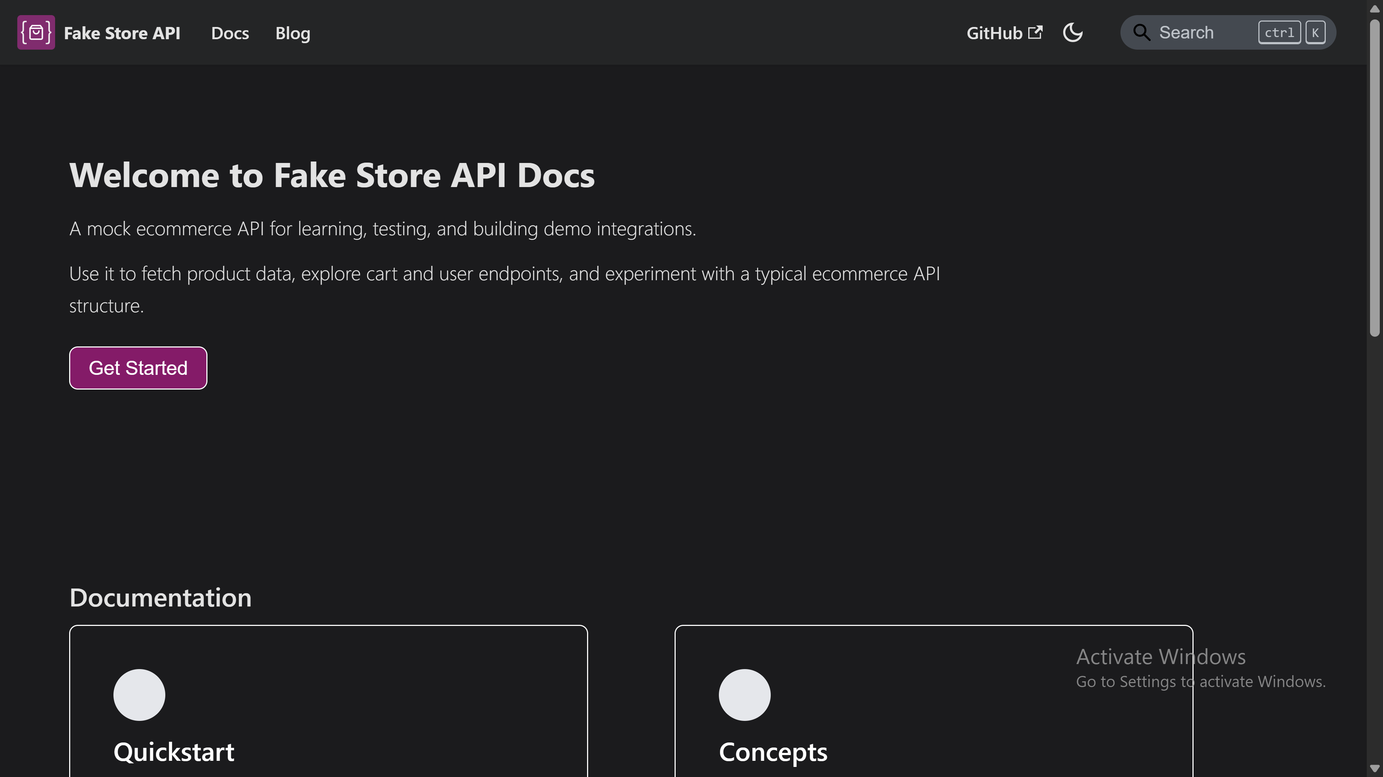Open the Docs navigation menu item
1383x777 pixels.
tap(230, 33)
